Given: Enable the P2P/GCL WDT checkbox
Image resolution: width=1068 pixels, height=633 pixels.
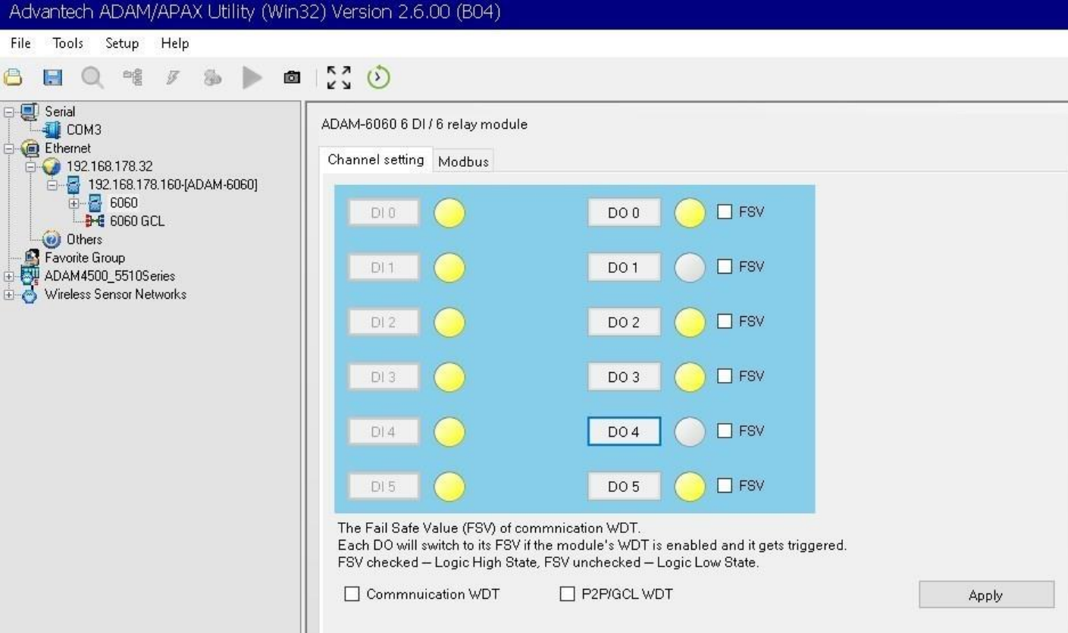Looking at the screenshot, I should pos(567,594).
